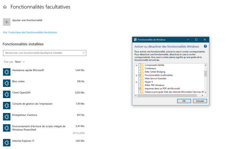Expand the Fonctionnalités multimédias tree node

click(136, 75)
